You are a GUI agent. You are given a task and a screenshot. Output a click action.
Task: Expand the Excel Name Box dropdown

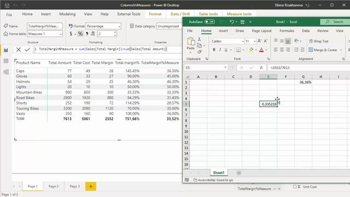coord(225,67)
